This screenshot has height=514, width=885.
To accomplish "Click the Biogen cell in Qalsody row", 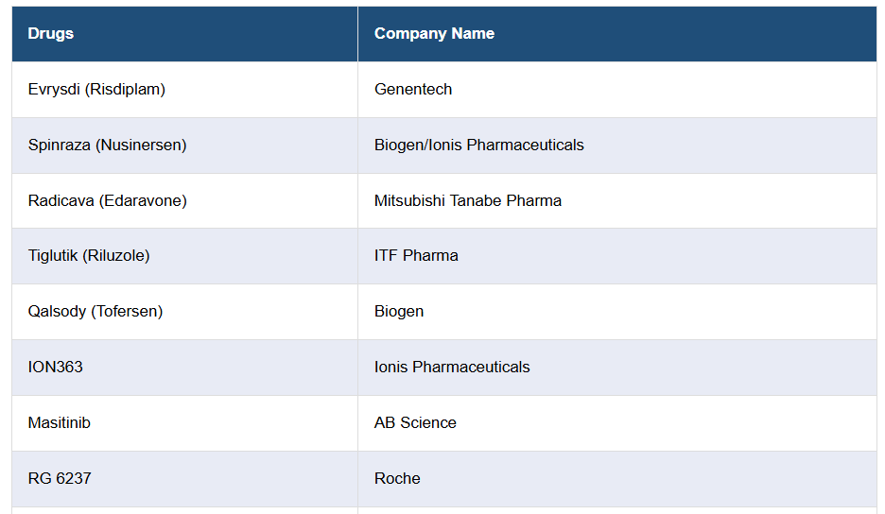I will [399, 311].
